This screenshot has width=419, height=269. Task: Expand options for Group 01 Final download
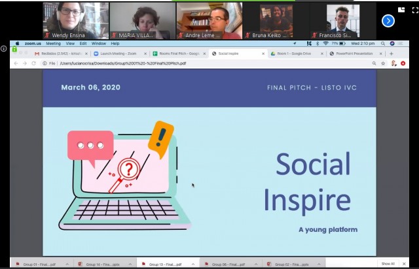[67, 264]
